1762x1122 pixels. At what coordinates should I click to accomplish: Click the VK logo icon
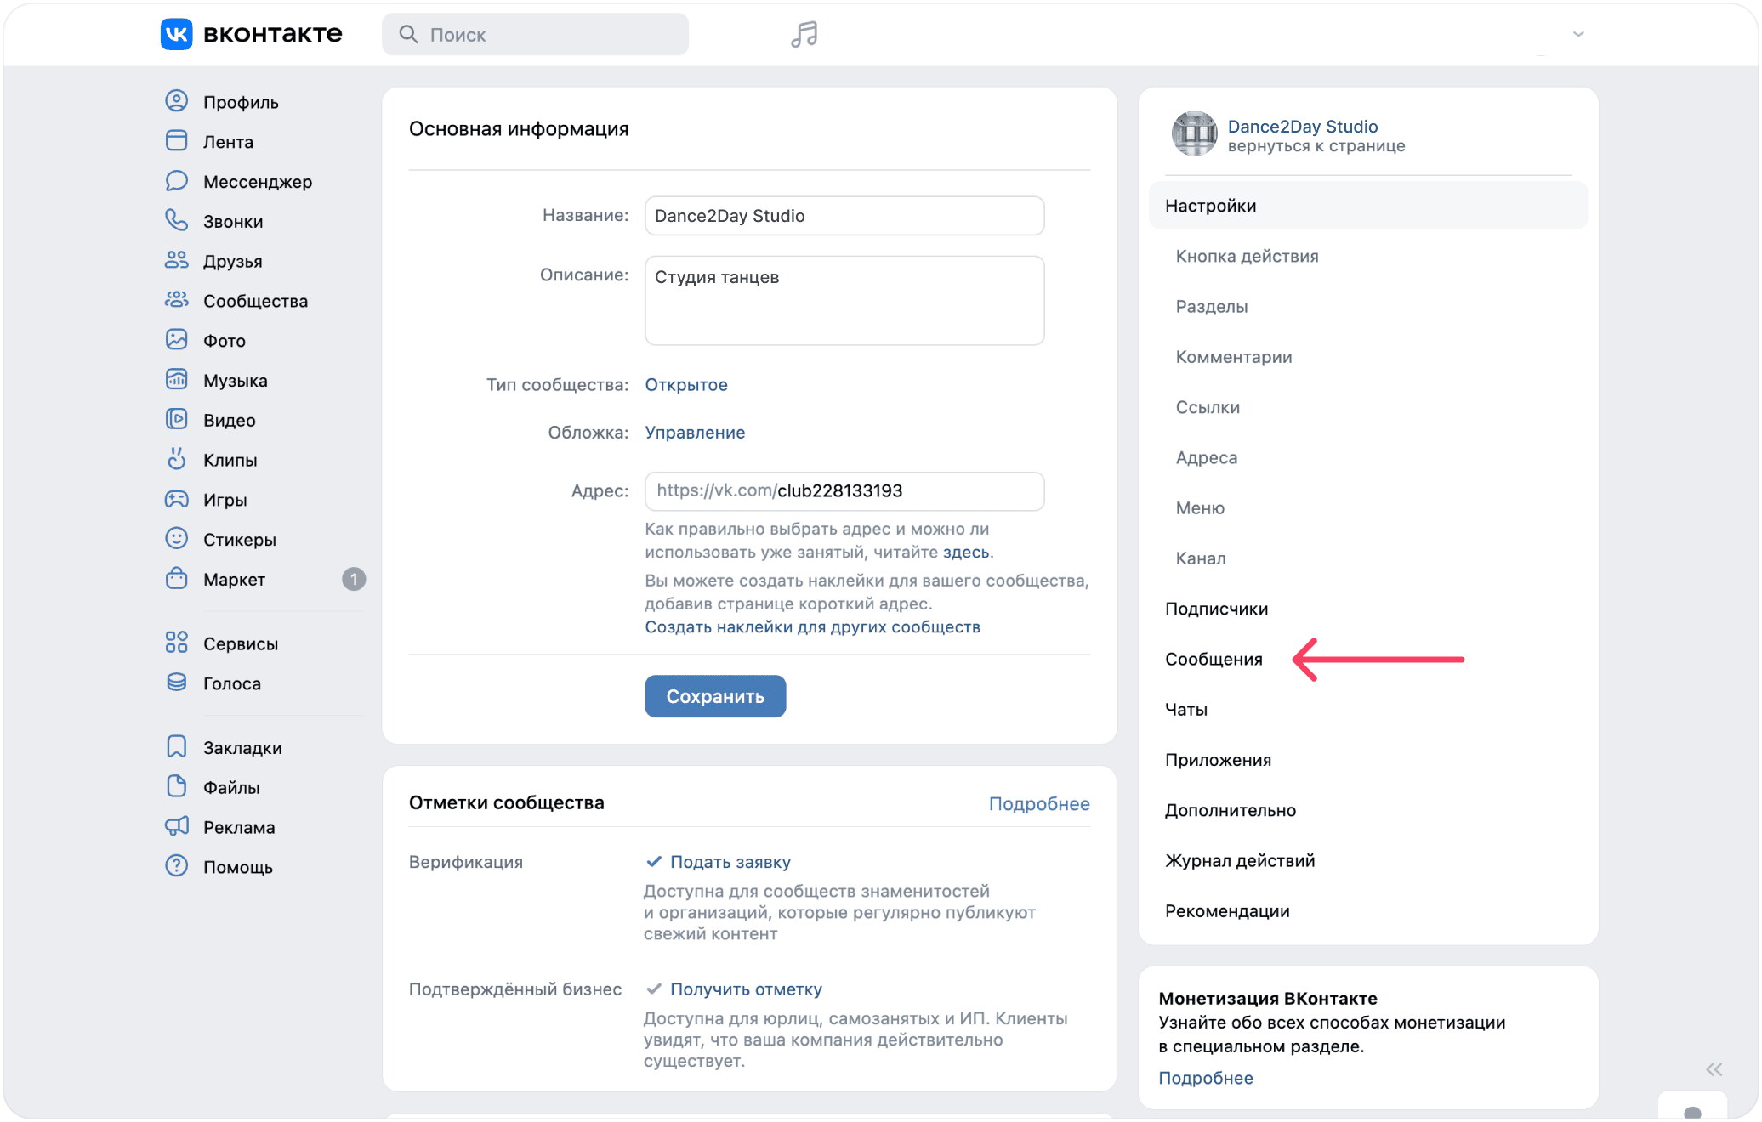point(177,34)
